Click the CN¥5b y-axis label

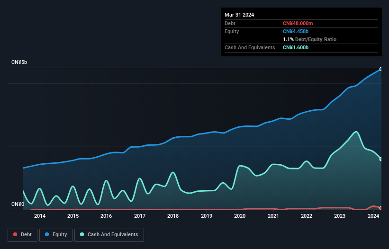(x=19, y=62)
